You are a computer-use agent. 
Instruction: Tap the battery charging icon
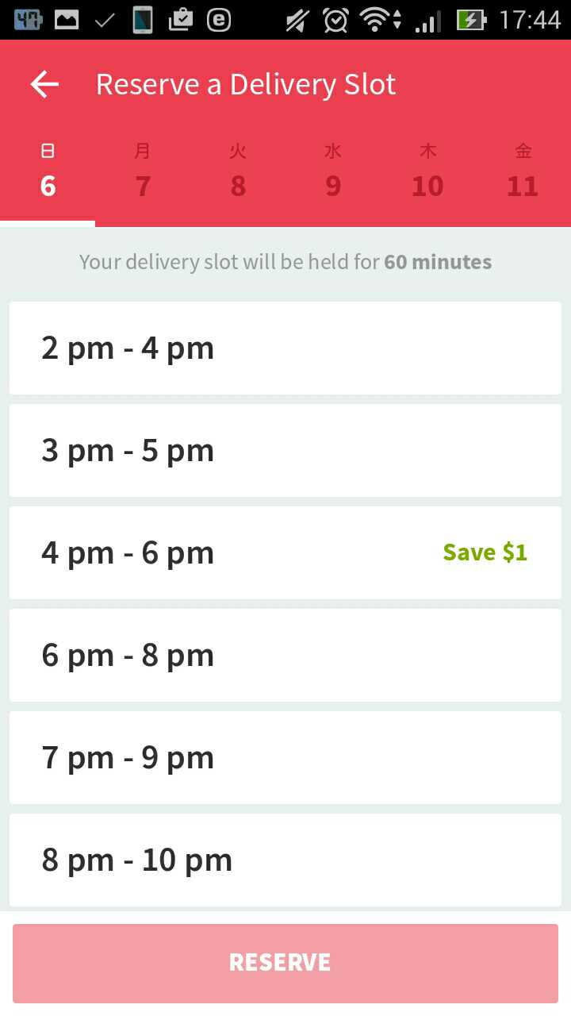click(471, 20)
